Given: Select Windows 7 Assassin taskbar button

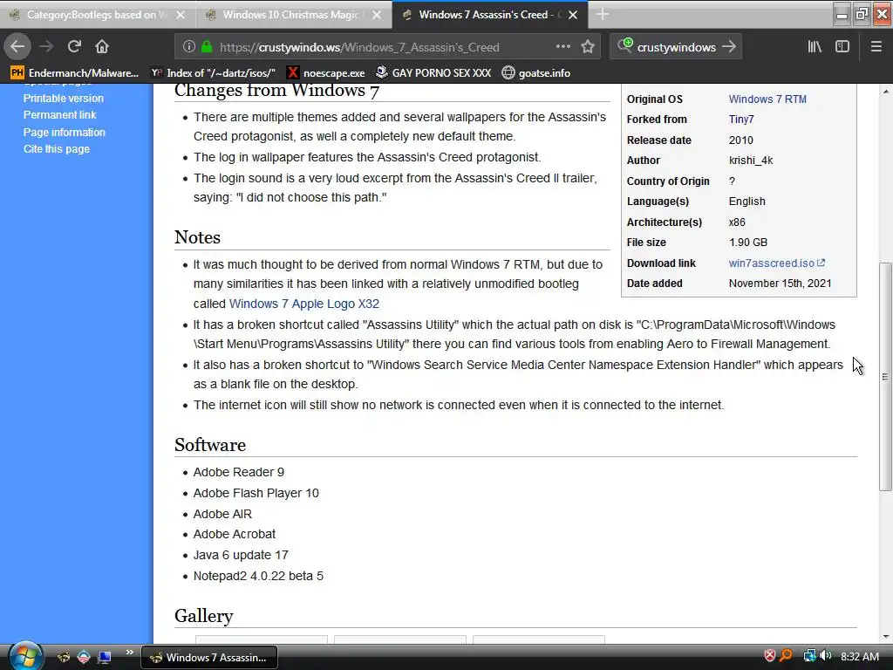Looking at the screenshot, I should (209, 658).
